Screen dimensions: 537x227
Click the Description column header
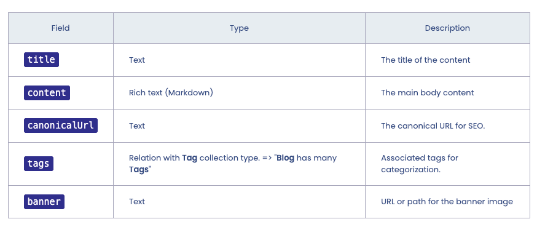tap(447, 28)
